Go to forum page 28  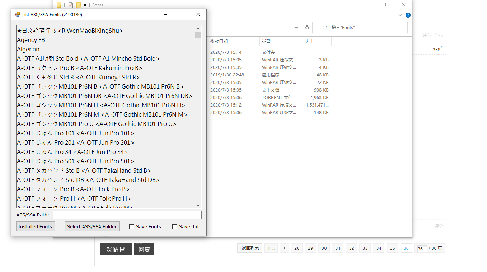pos(297,248)
